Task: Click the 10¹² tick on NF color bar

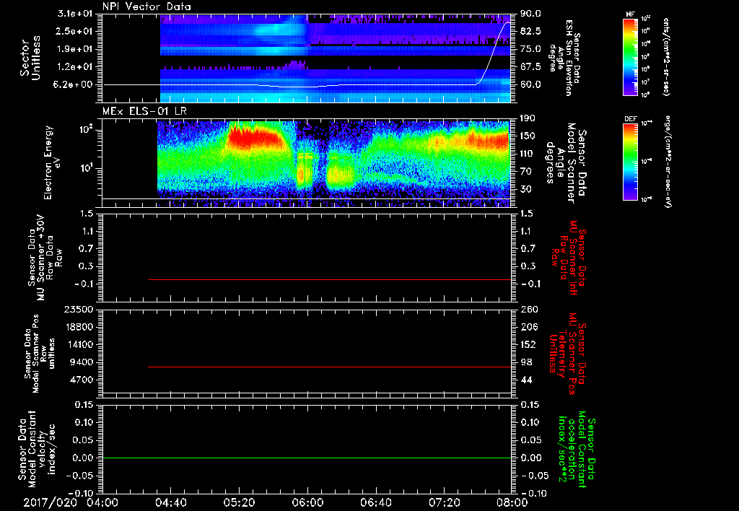Action: tap(646, 19)
